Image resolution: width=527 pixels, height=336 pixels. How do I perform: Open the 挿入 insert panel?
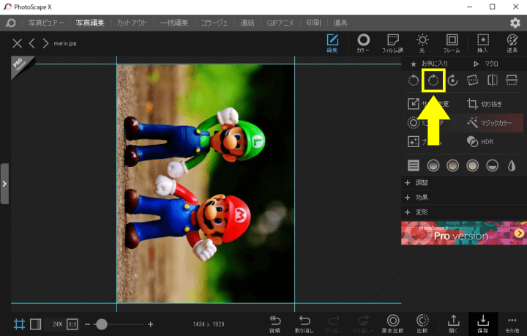[482, 44]
